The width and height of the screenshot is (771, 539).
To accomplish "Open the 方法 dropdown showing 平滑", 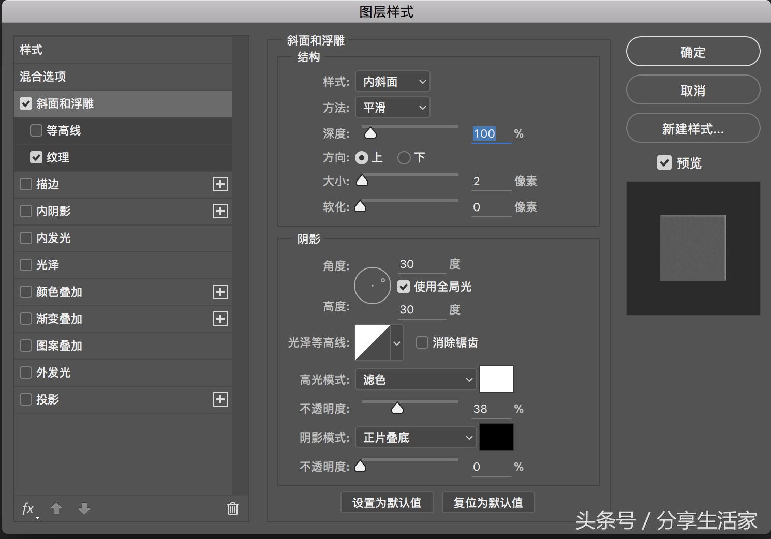I will (392, 107).
